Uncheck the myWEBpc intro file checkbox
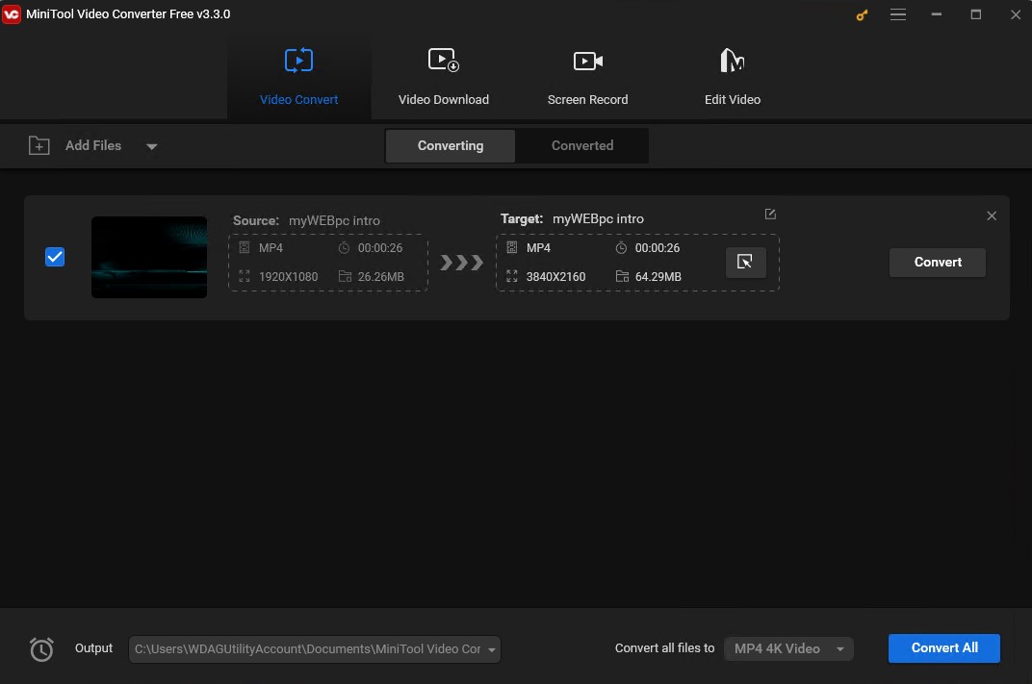1032x684 pixels. coord(55,257)
